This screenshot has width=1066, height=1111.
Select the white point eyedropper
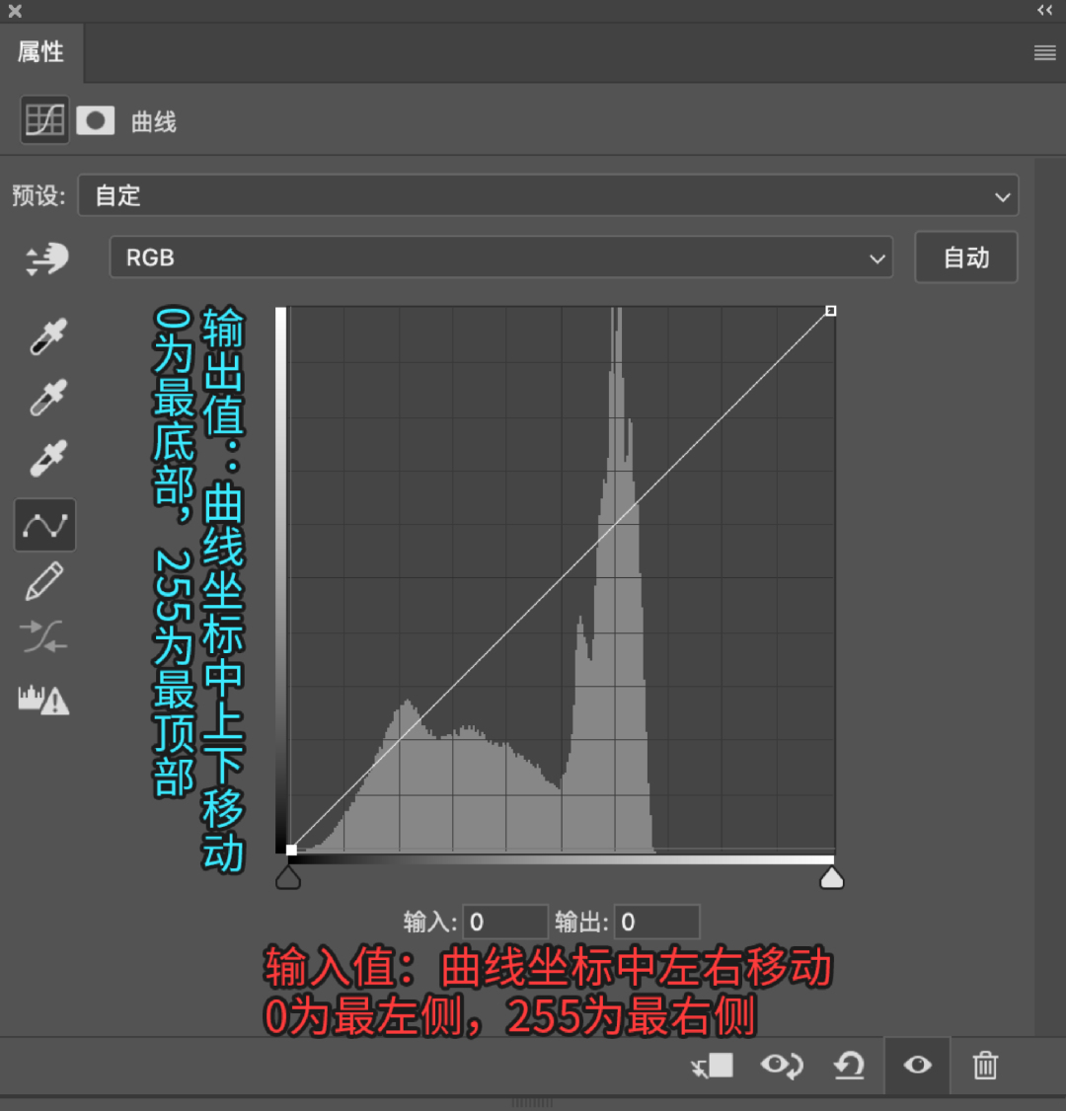coord(44,459)
